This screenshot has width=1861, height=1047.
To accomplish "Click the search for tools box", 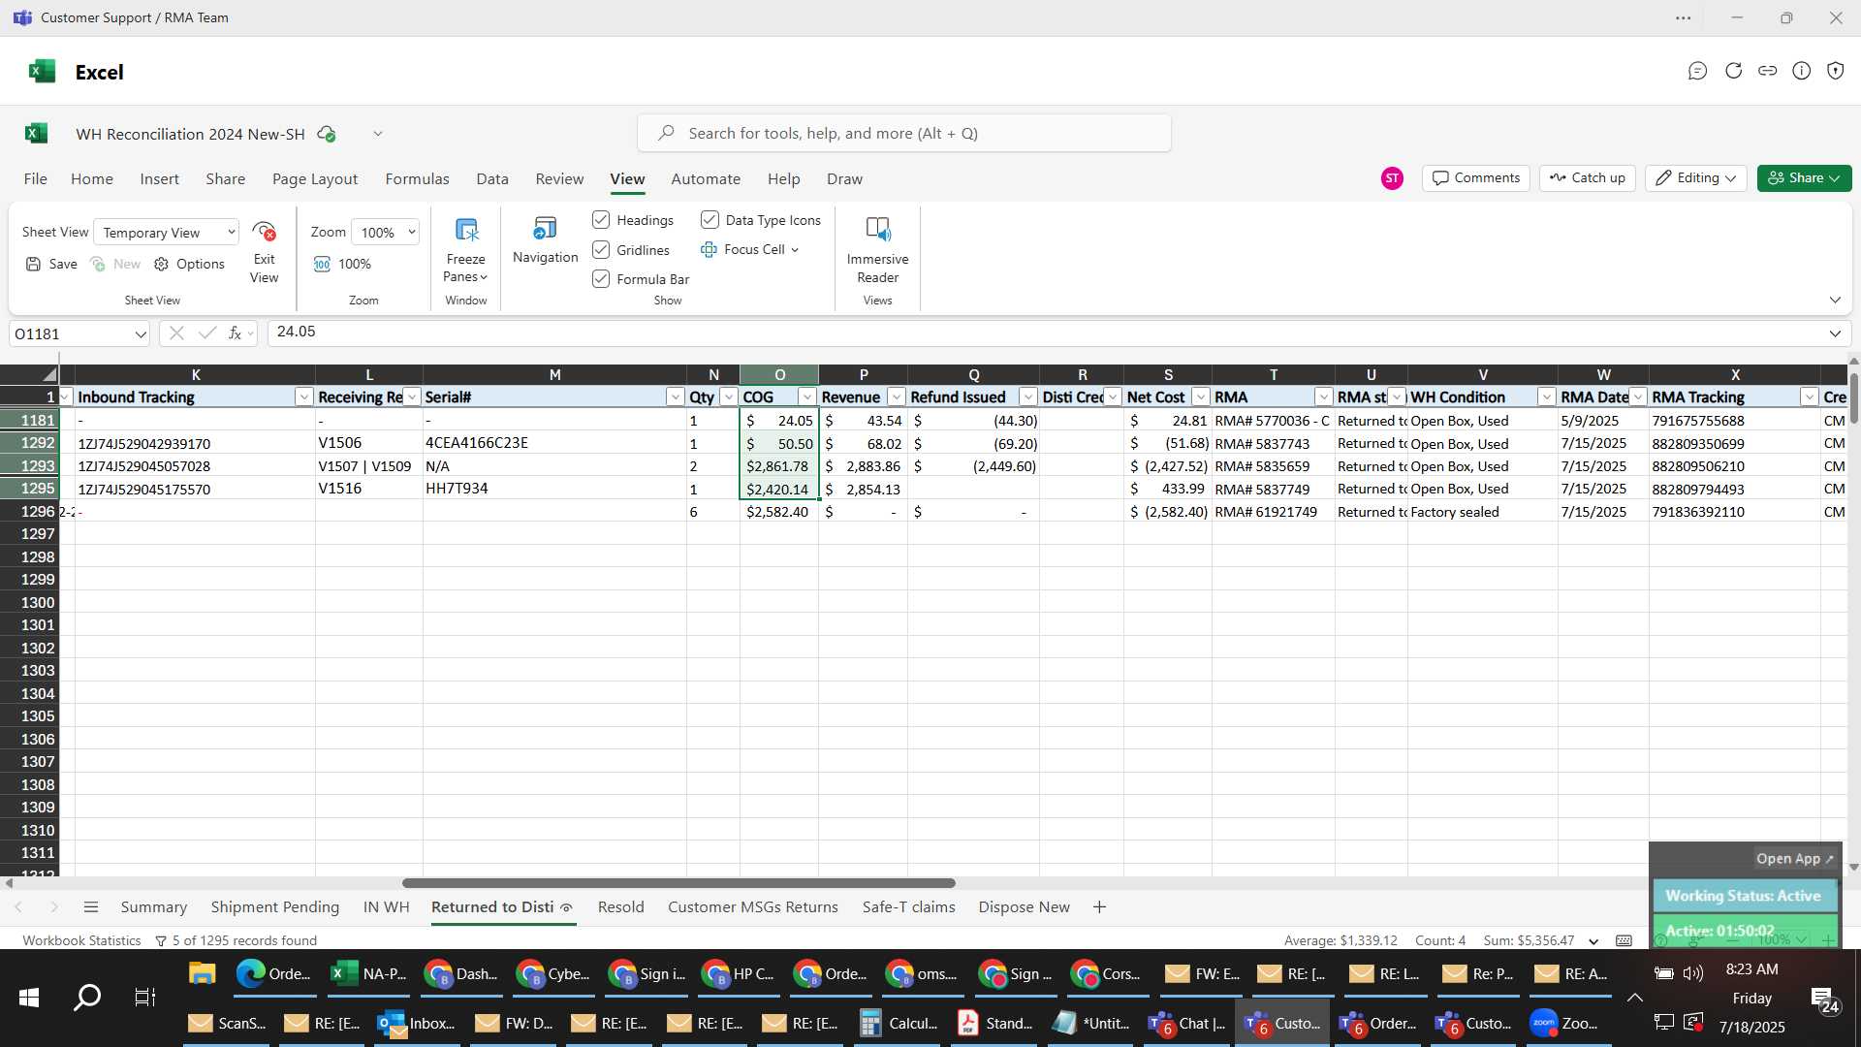I will [x=903, y=134].
